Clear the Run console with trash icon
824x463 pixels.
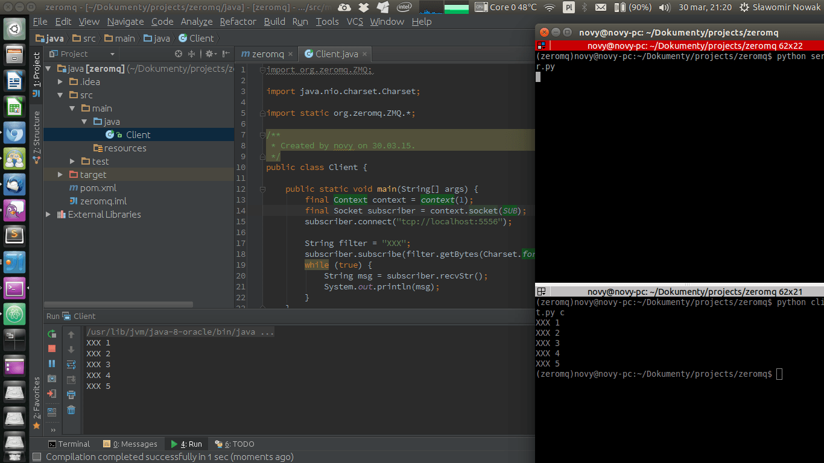tap(71, 410)
